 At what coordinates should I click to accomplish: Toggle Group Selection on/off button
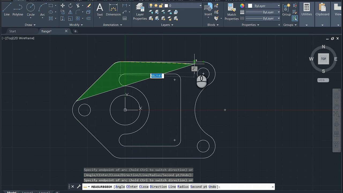click(295, 18)
